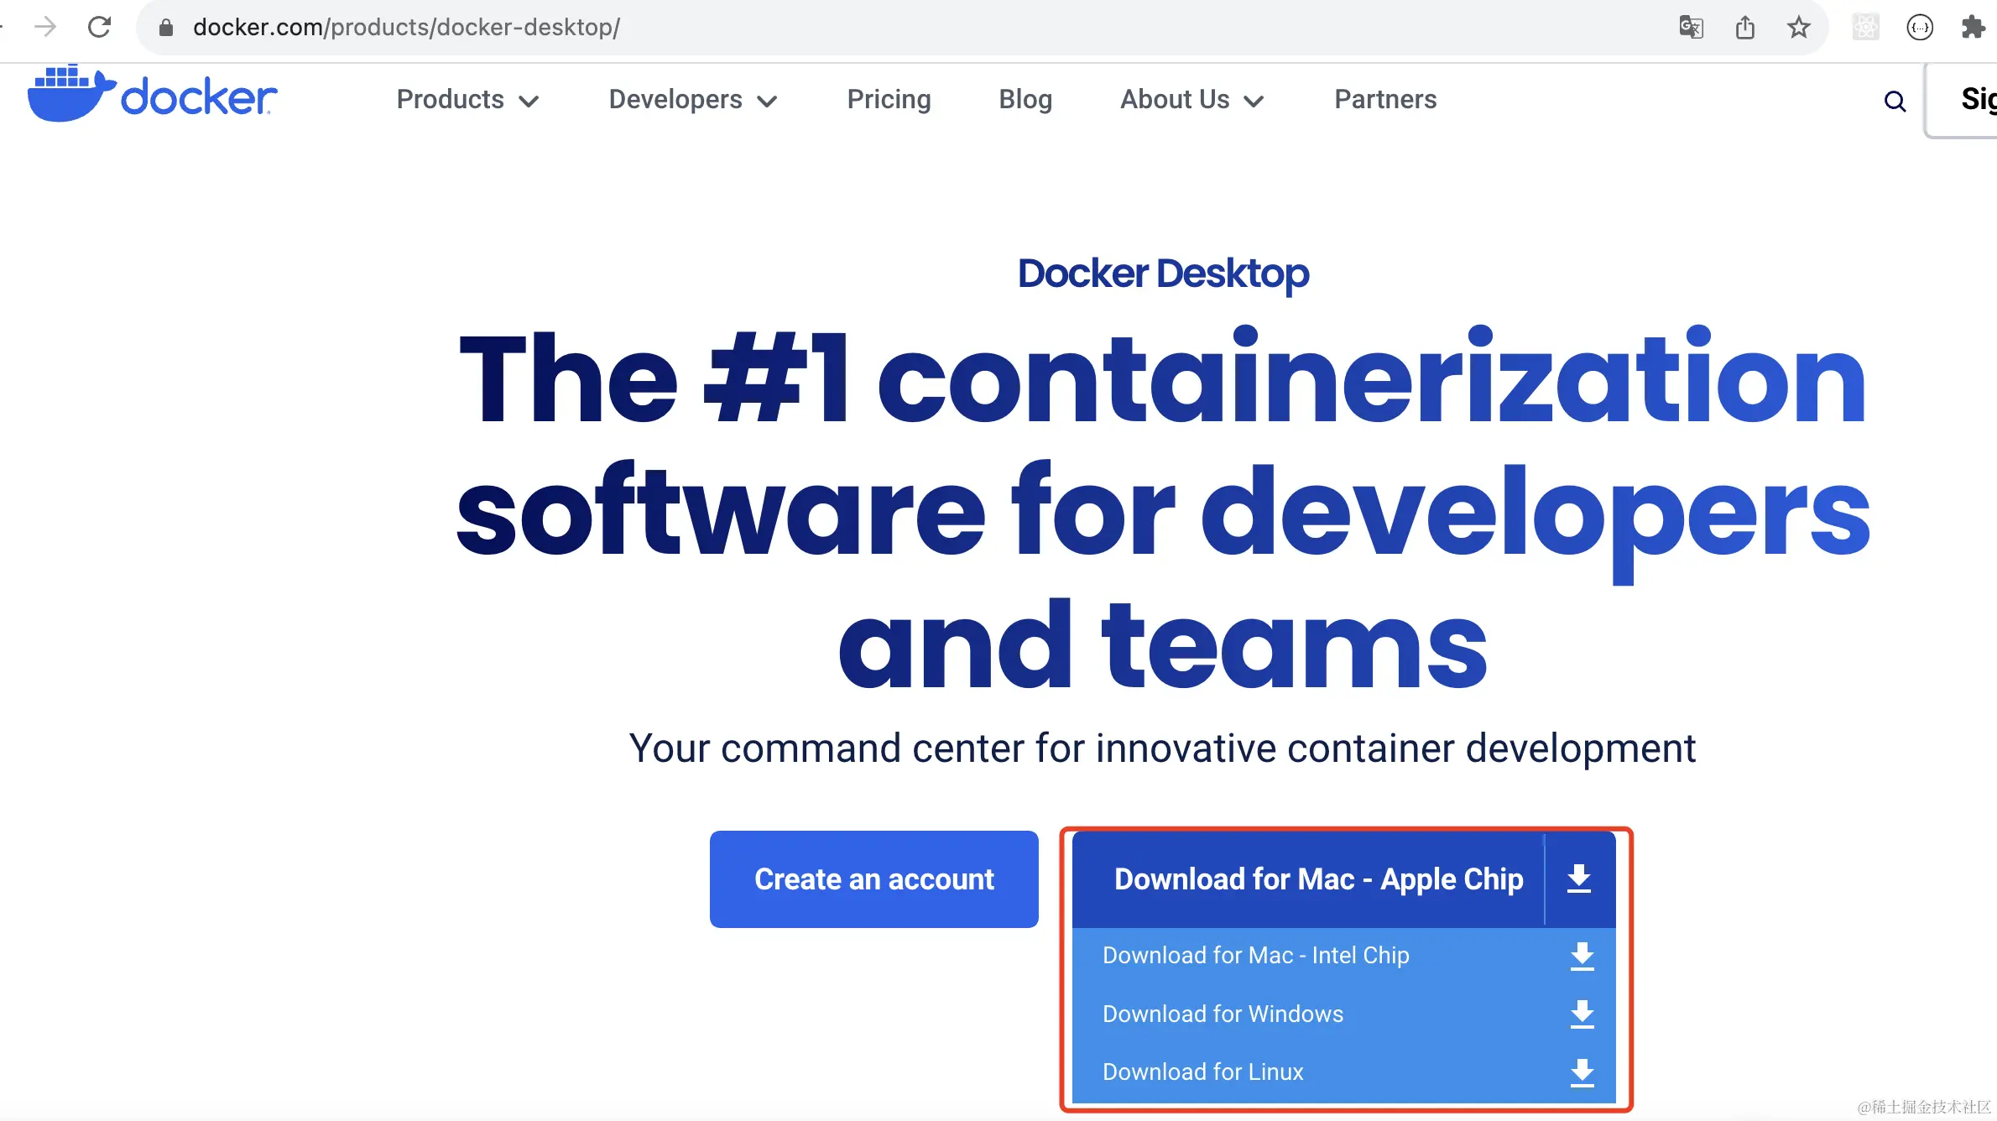The image size is (1997, 1121).
Task: Click the Google Translate icon in address bar
Action: click(x=1691, y=28)
